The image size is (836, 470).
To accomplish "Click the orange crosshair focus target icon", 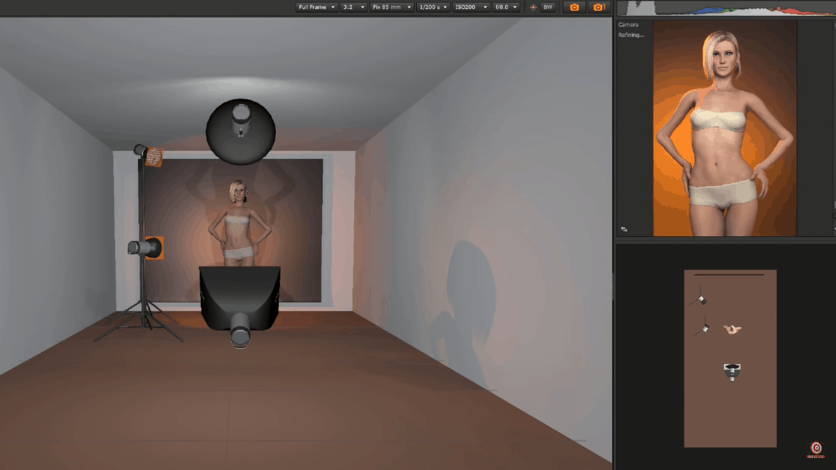I will 533,7.
